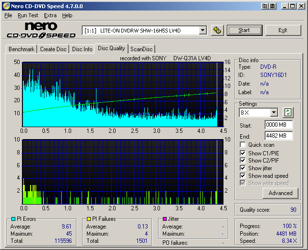Click the PI Failures maximum value 4
The width and height of the screenshot is (308, 250).
[146, 233]
